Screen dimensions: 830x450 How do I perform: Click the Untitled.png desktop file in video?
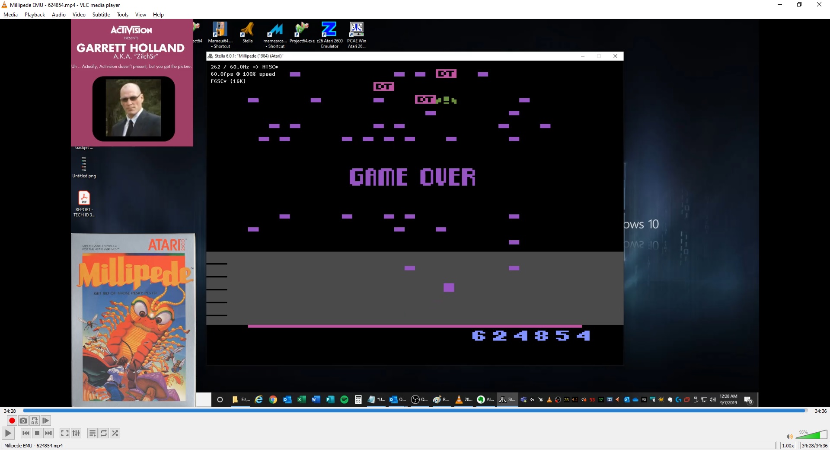click(x=84, y=167)
